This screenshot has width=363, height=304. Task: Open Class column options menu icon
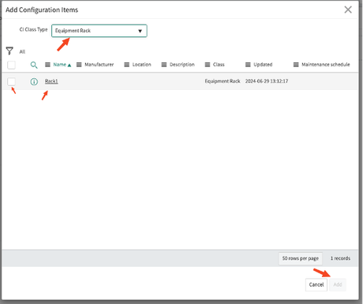208,65
